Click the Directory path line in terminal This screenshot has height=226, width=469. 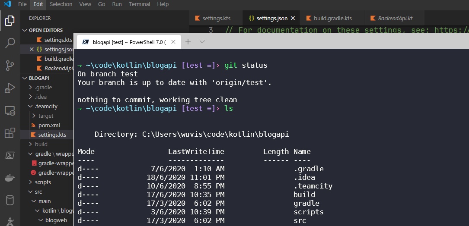tap(192, 134)
